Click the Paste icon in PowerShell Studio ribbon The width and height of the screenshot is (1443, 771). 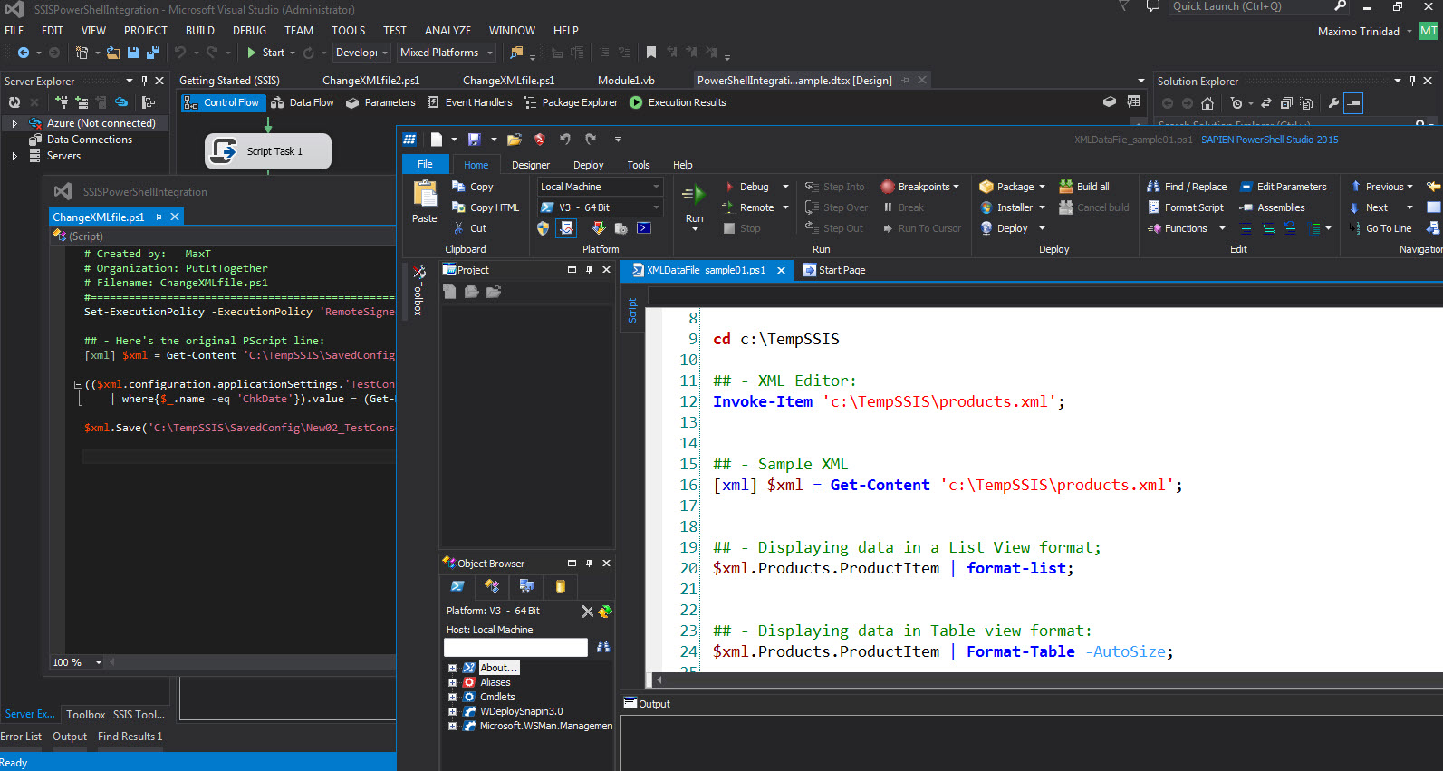[424, 195]
